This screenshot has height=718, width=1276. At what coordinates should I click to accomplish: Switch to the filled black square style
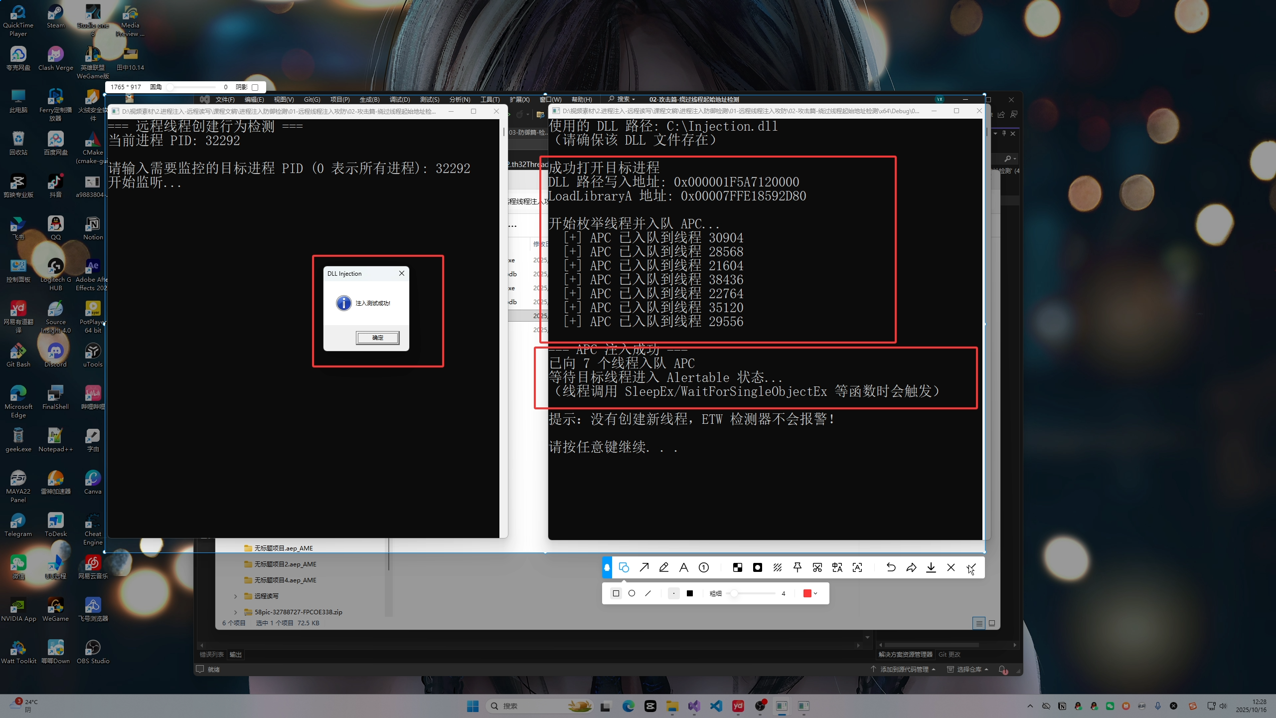pyautogui.click(x=690, y=593)
